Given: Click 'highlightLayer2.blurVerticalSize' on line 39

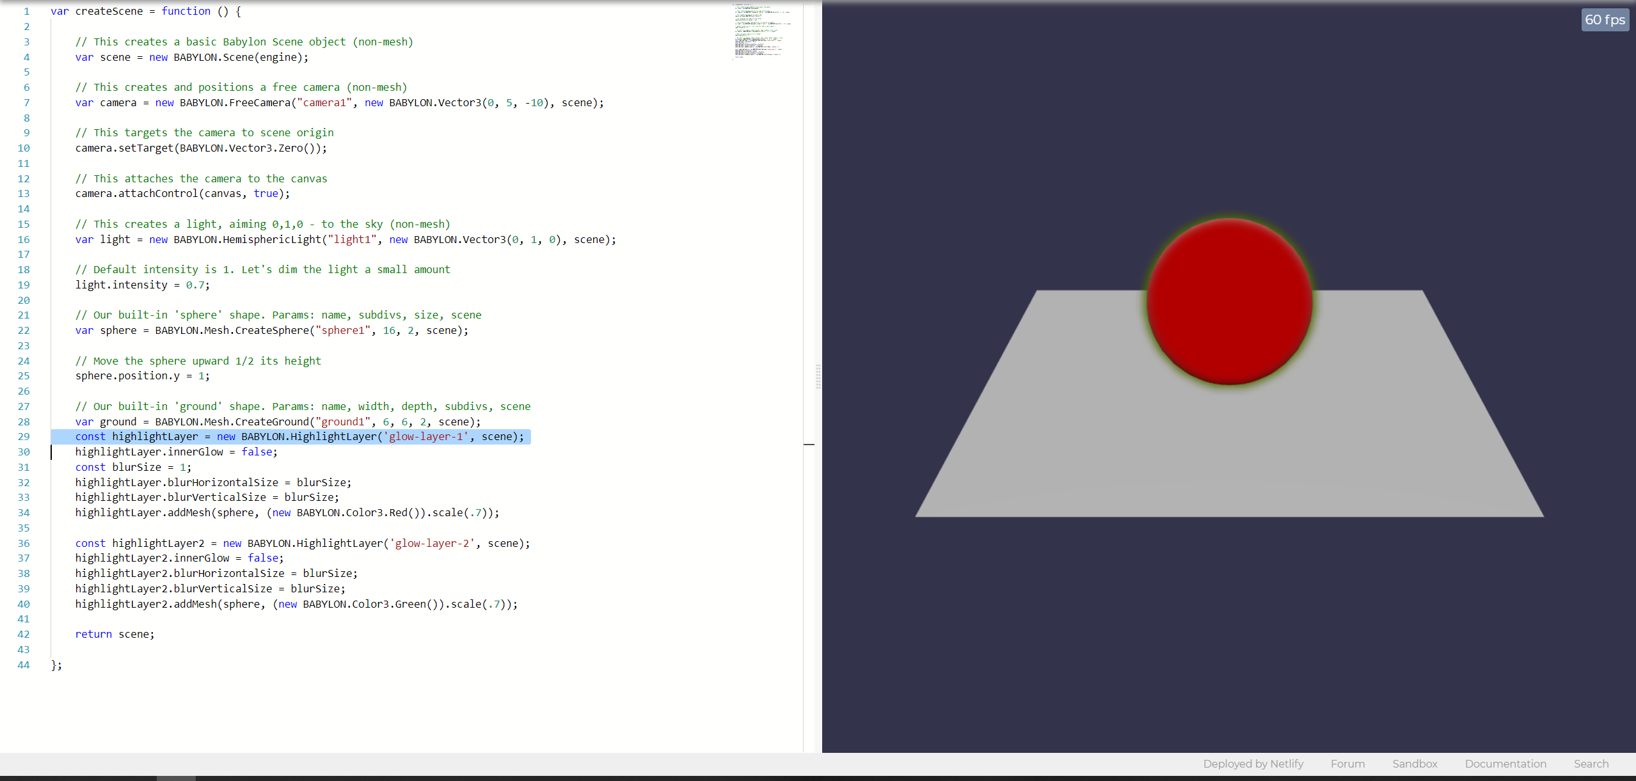Looking at the screenshot, I should (173, 588).
